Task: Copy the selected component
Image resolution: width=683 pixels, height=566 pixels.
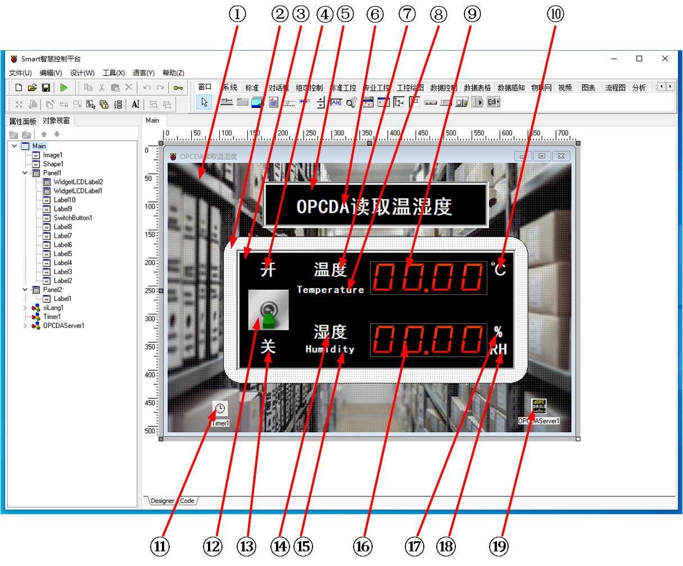Action: (88, 88)
